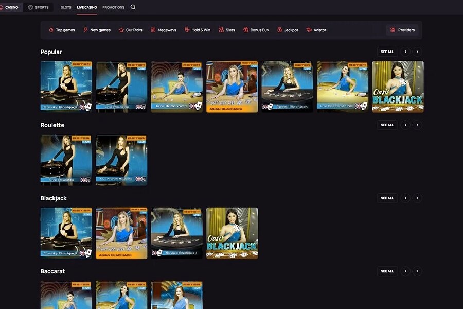Click the Roulette section heading
This screenshot has width=463, height=309.
click(x=52, y=125)
